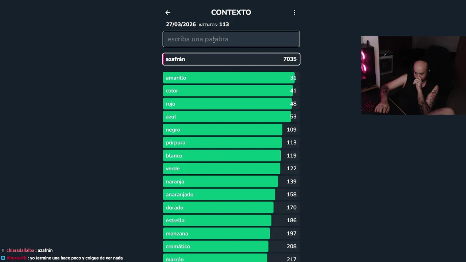The image size is (466, 262).
Task: Click the amarillo guess row
Action: [x=231, y=78]
